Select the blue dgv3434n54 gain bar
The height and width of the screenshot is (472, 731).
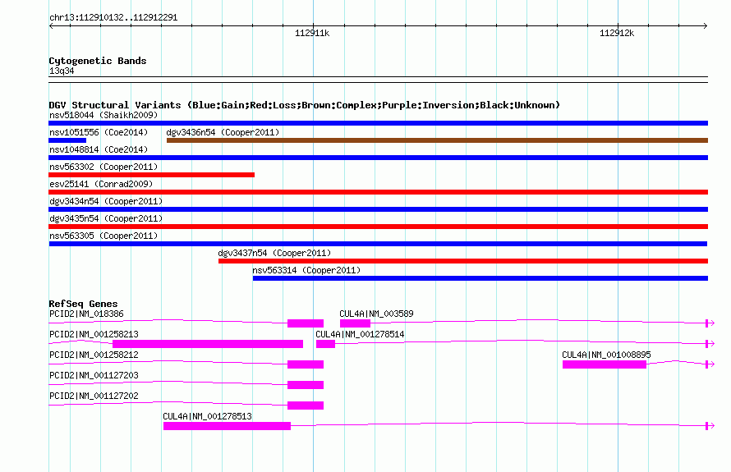point(378,209)
